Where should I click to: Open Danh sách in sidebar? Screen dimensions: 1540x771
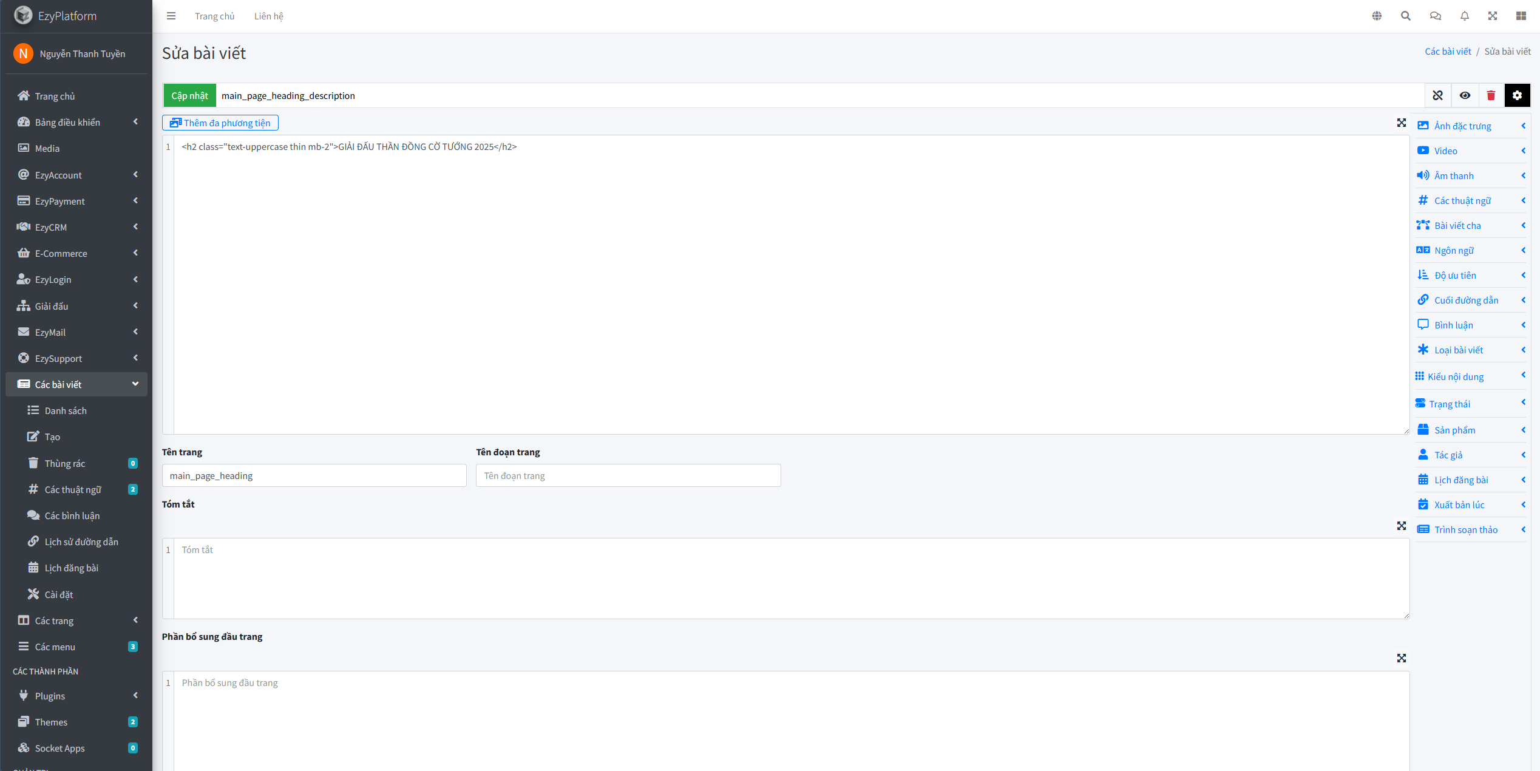pyautogui.click(x=66, y=410)
